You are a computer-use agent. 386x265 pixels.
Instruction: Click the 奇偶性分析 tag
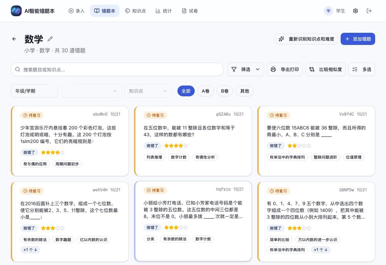pyautogui.click(x=205, y=157)
